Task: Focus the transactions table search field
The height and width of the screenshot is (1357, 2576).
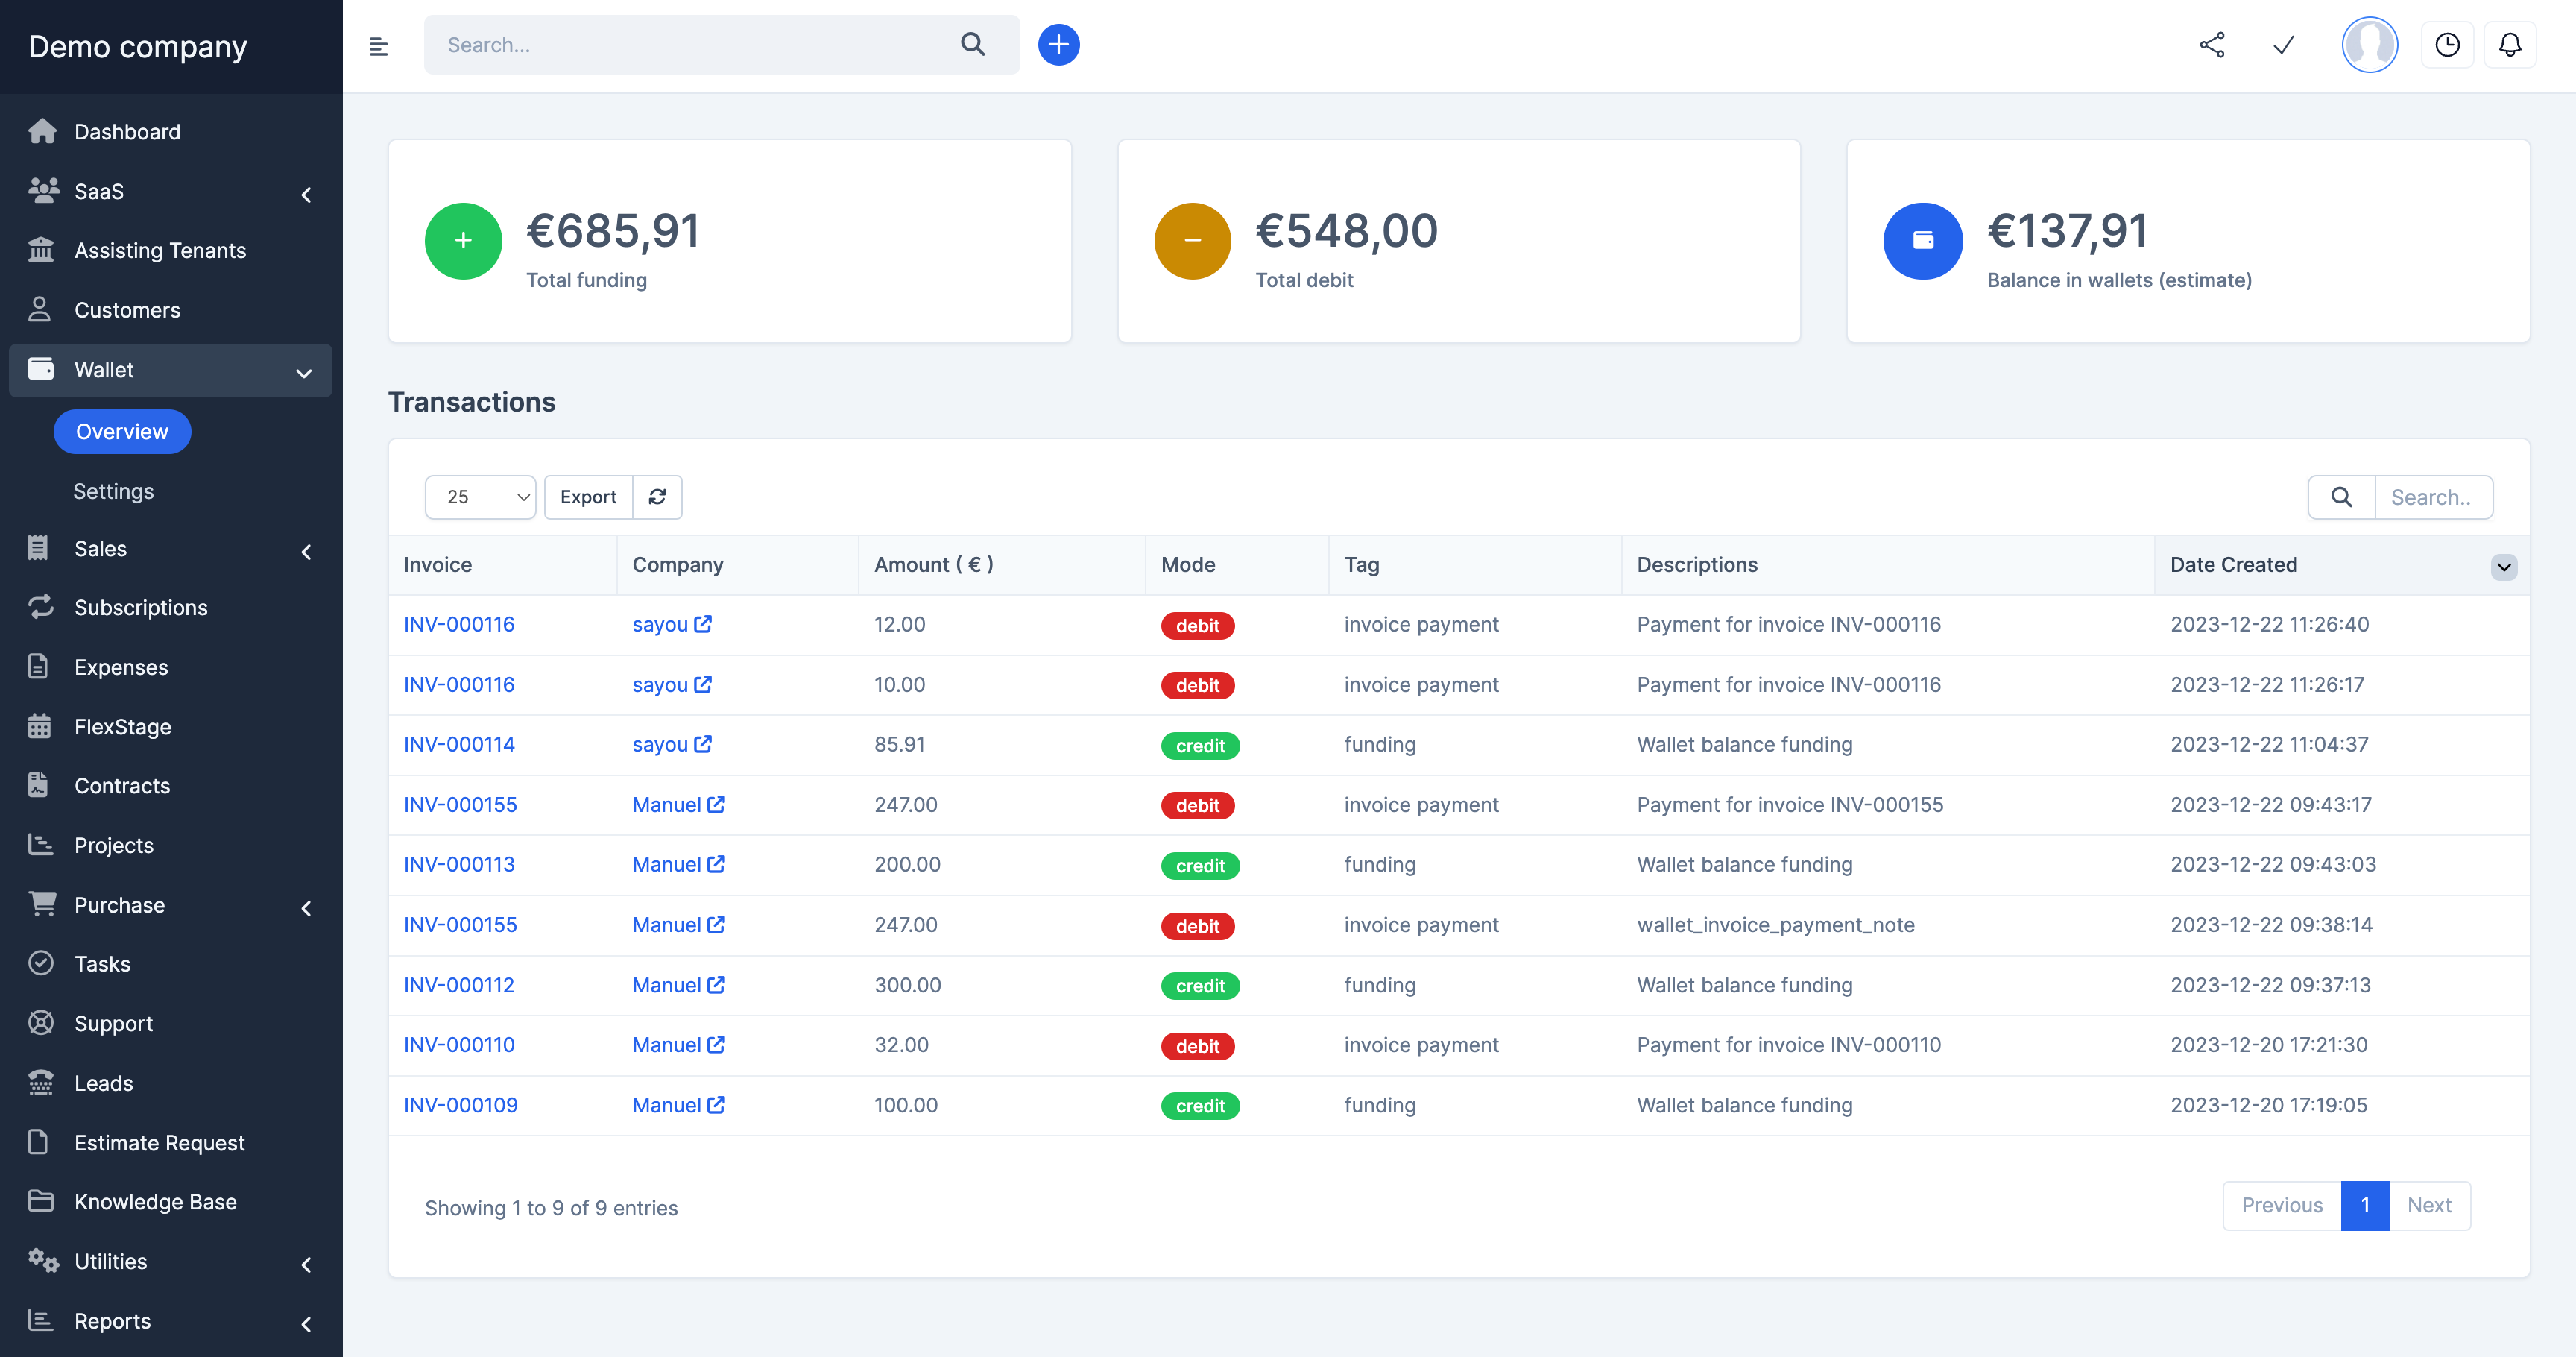Action: pyautogui.click(x=2432, y=497)
